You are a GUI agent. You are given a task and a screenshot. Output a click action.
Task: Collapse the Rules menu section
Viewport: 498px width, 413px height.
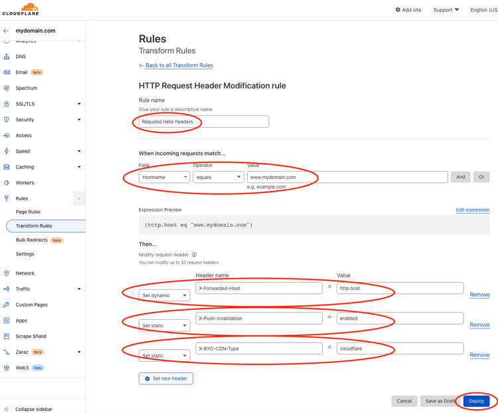(79, 199)
